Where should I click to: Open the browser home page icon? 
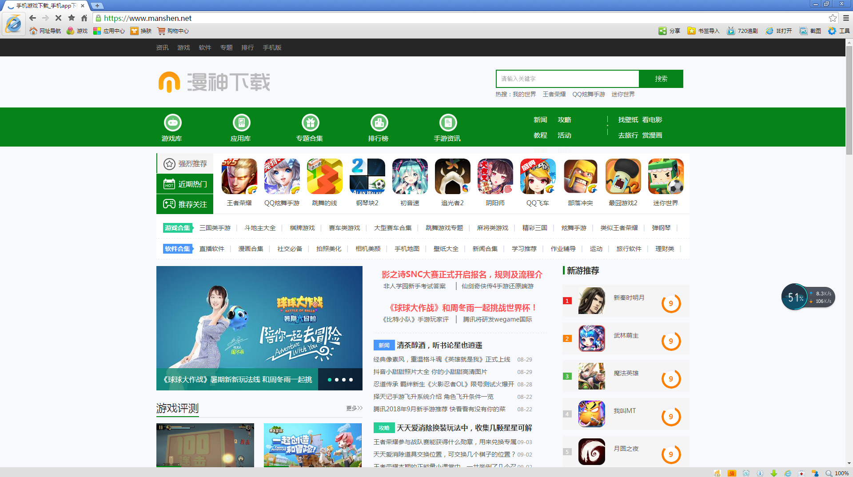(x=84, y=18)
